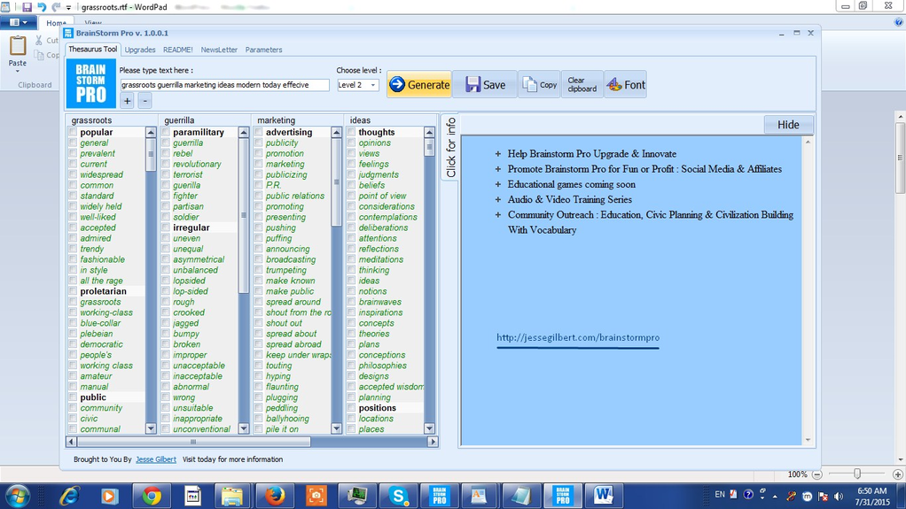Click WordPad Help question icon
906x509 pixels.
[x=899, y=22]
